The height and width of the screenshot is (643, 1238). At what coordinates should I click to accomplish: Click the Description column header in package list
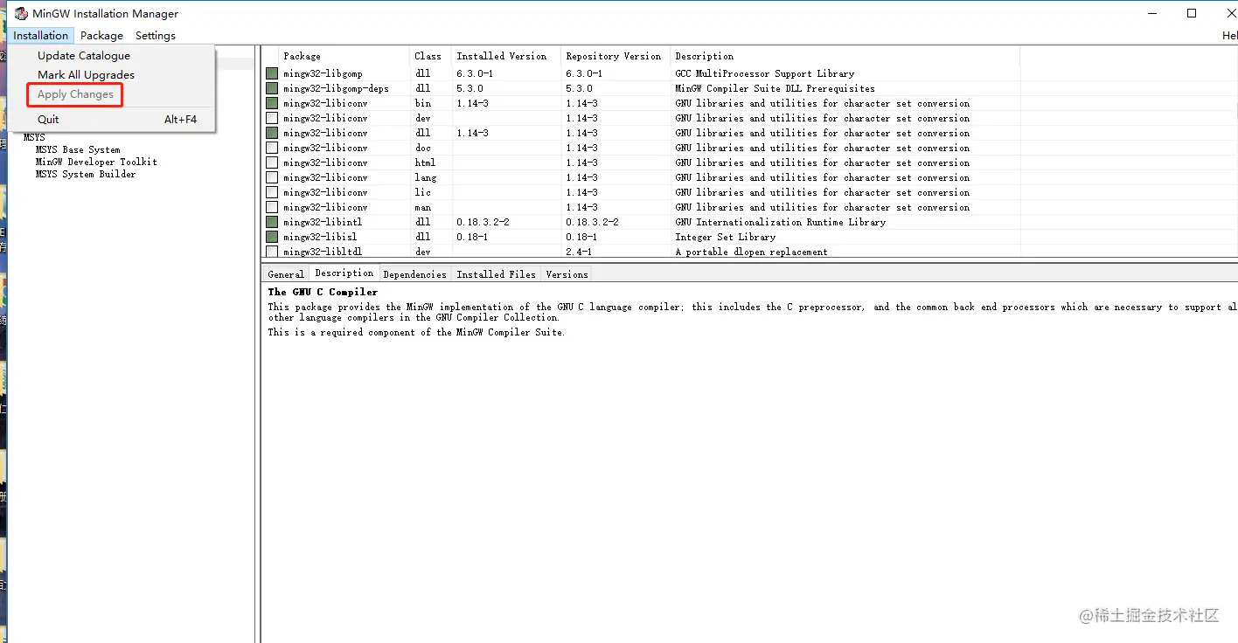point(845,56)
